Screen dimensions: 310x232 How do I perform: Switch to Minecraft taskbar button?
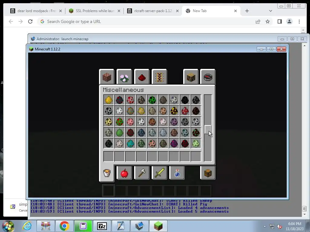158,226
